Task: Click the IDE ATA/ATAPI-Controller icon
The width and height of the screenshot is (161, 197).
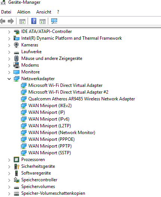Action: (16, 31)
